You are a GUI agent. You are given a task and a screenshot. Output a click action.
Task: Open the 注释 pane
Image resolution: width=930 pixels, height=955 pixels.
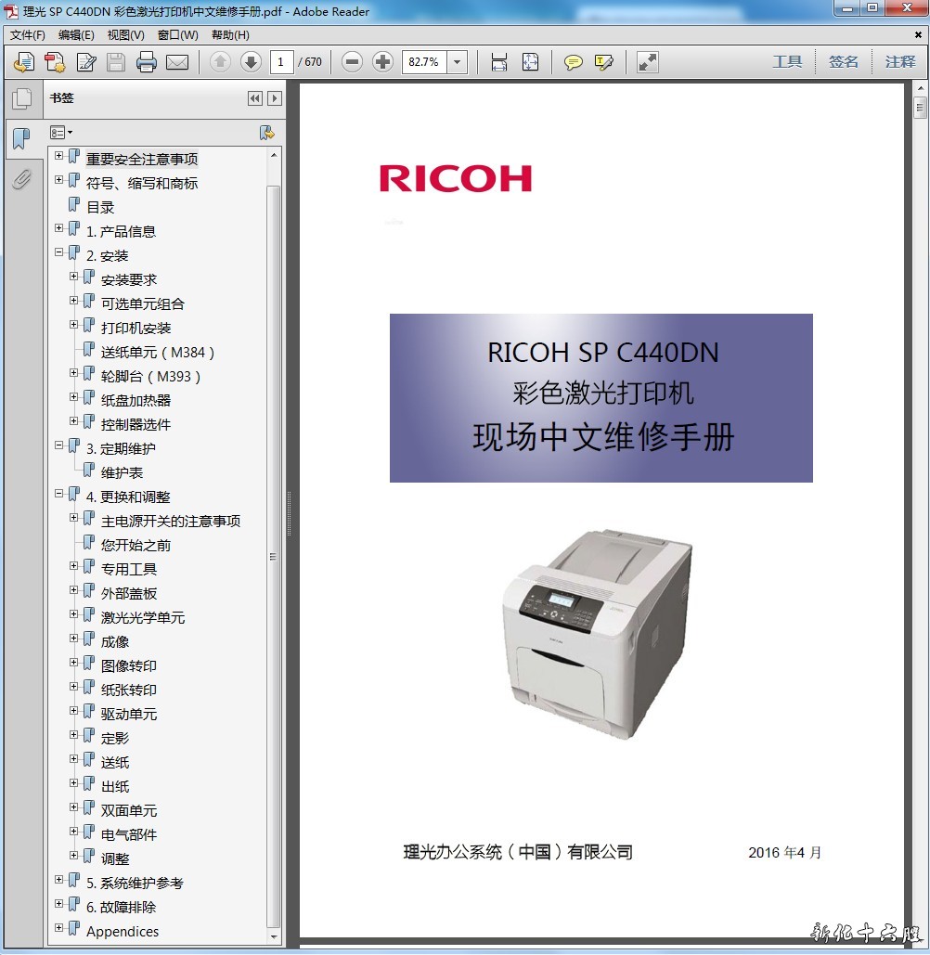coord(899,62)
